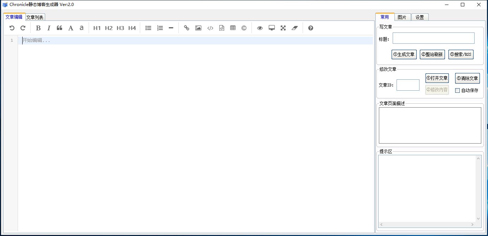This screenshot has width=488, height=236.
Task: Switch to the 文章列表 tab
Action: (35, 17)
